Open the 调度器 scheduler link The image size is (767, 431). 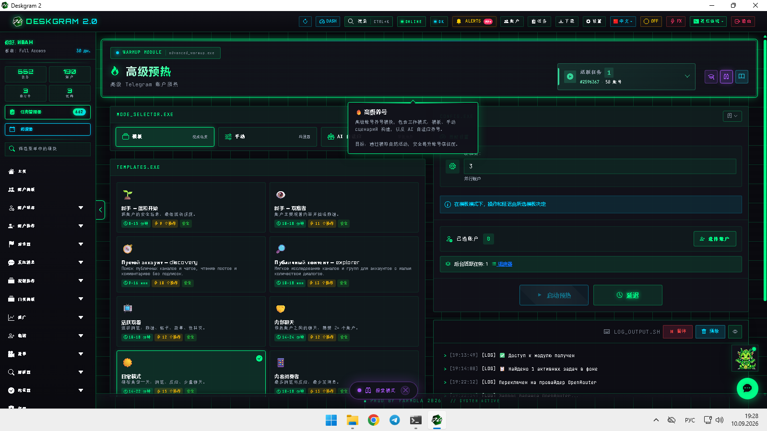coord(505,264)
